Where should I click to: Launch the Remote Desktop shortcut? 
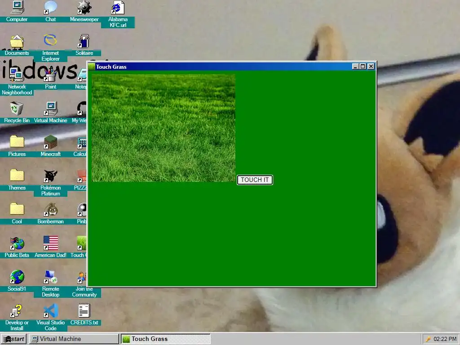[x=50, y=284]
